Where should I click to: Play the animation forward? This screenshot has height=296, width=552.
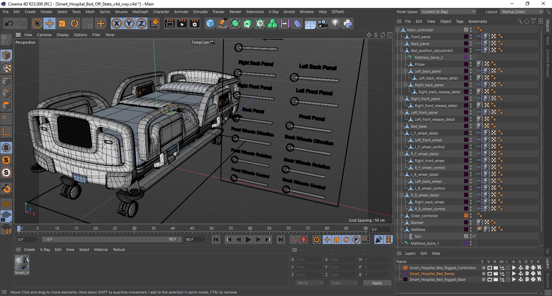[x=248, y=240]
